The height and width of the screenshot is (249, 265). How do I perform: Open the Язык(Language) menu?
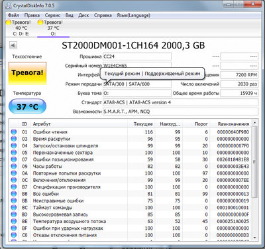(133, 15)
